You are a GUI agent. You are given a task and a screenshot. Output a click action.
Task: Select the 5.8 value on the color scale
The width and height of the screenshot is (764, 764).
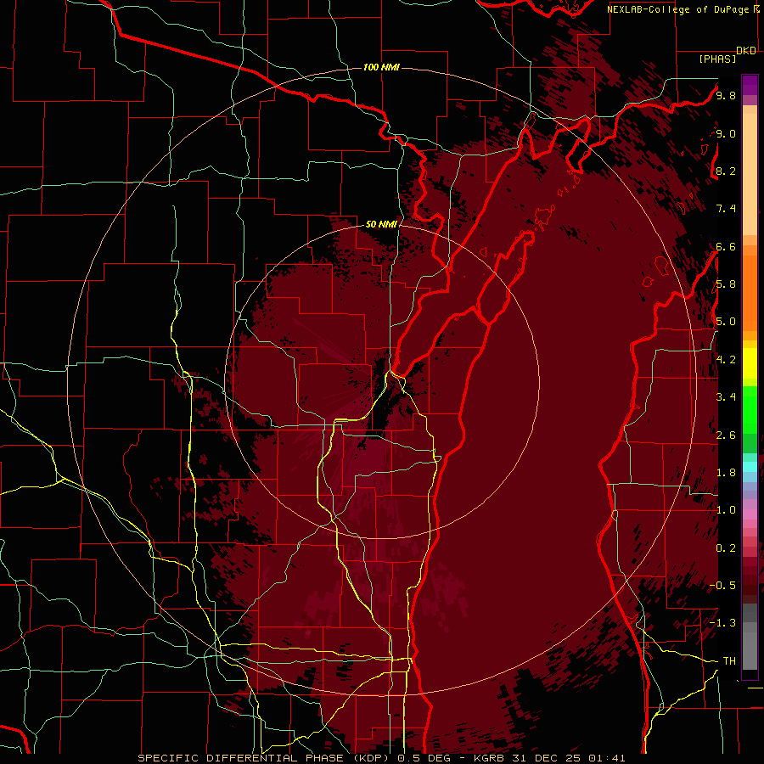click(x=726, y=284)
